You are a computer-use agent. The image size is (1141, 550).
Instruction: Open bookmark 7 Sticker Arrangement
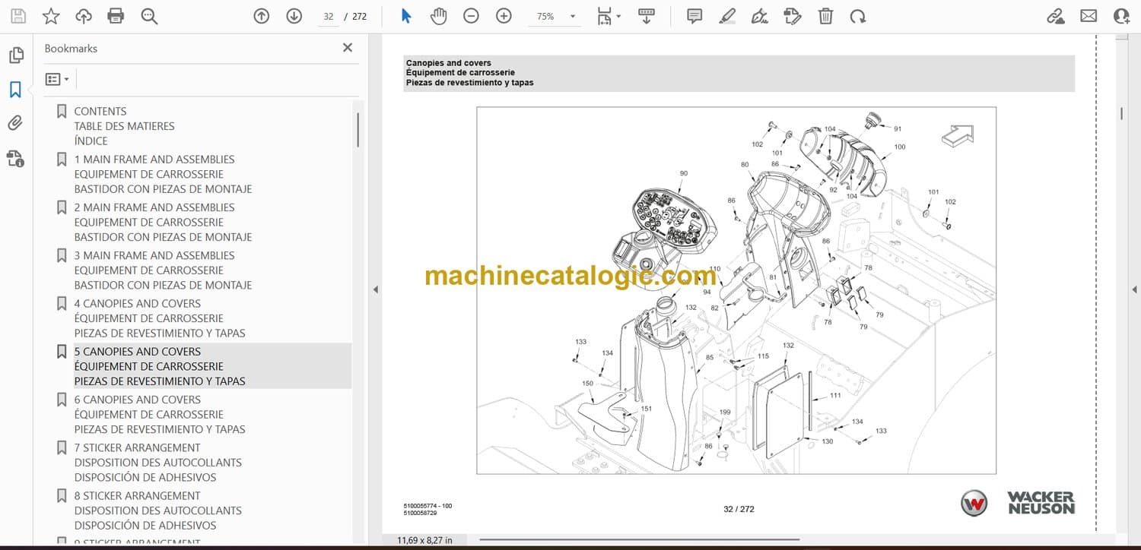137,447
